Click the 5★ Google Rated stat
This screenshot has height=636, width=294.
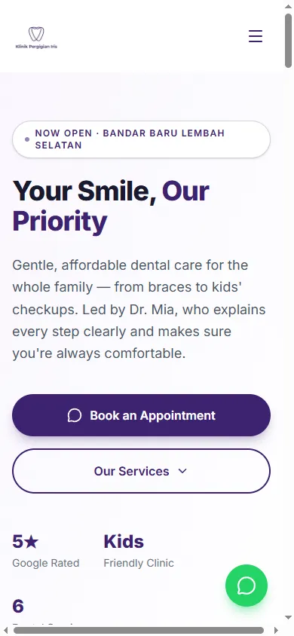coord(46,551)
